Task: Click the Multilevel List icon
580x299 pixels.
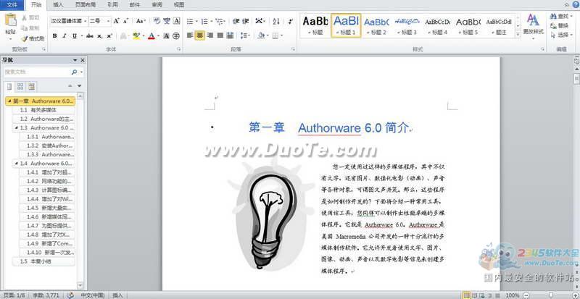Action: click(219, 21)
